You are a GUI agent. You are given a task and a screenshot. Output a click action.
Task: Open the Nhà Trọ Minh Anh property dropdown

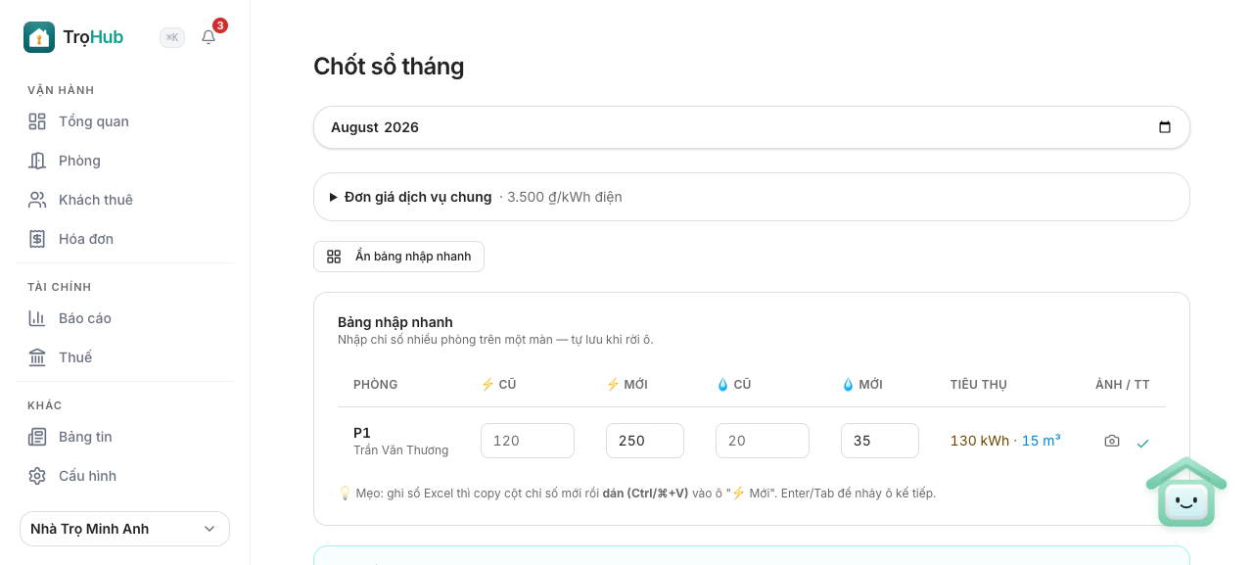(x=124, y=529)
